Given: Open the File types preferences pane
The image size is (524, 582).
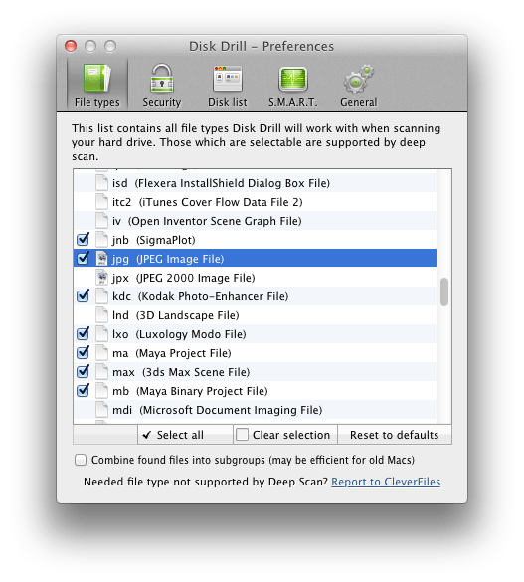Looking at the screenshot, I should click(x=97, y=86).
